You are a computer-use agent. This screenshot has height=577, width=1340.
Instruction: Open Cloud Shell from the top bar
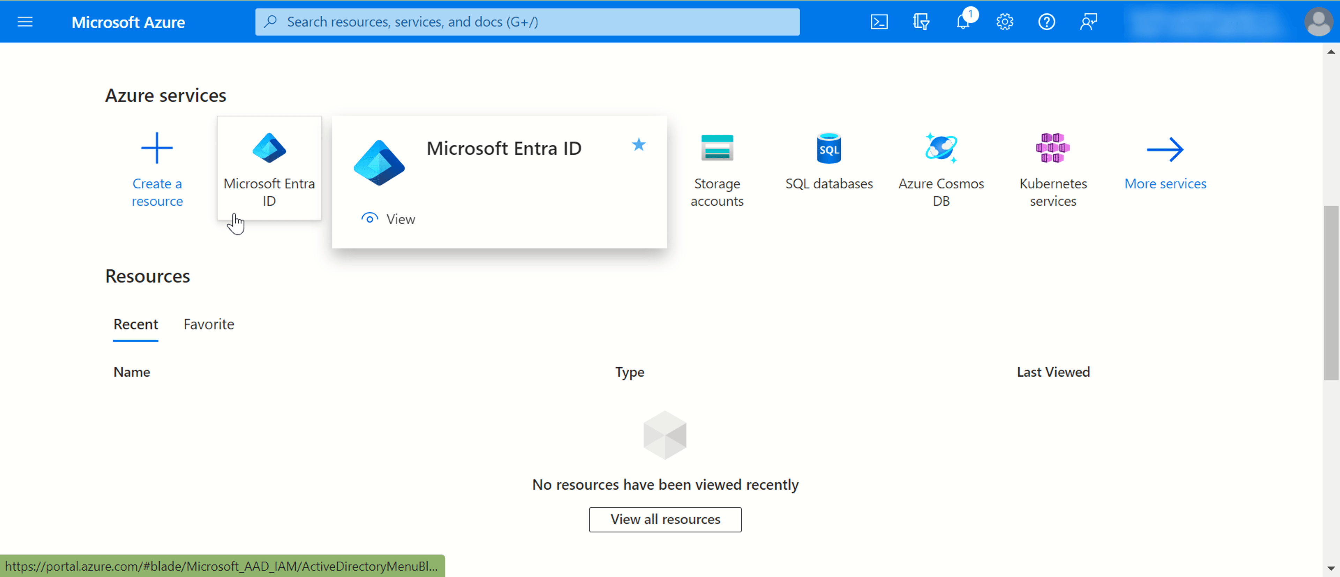879,22
